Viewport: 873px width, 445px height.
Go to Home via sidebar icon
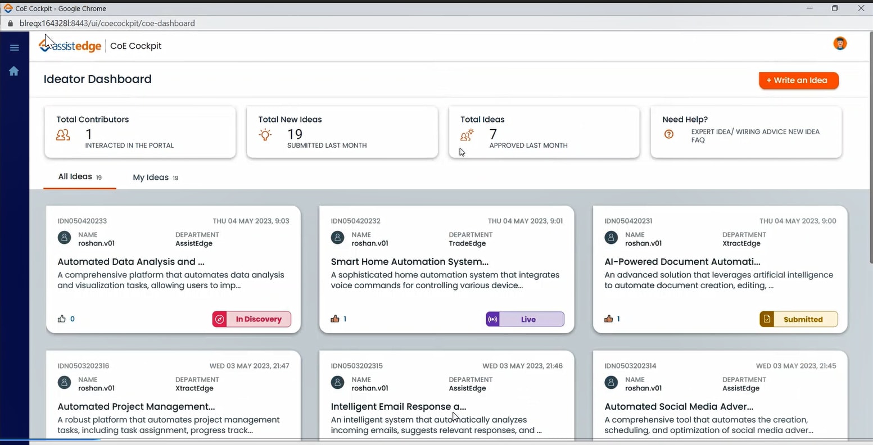pyautogui.click(x=14, y=71)
